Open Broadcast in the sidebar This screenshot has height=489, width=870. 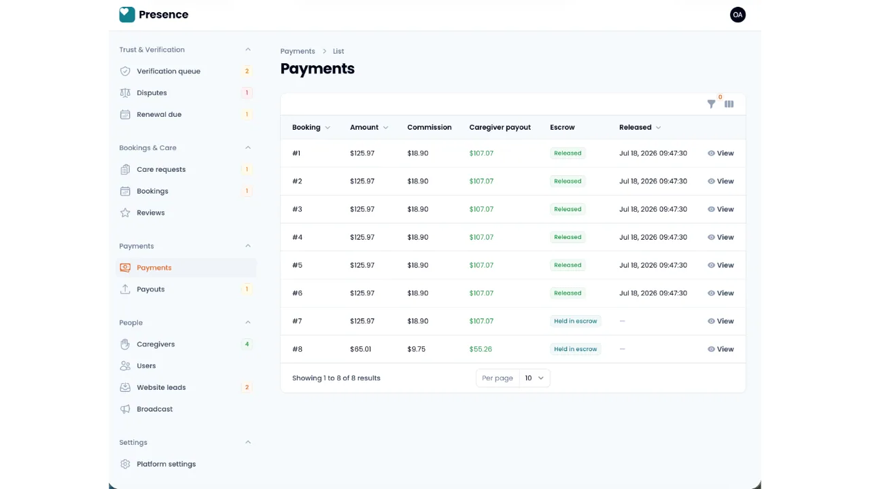point(186,410)
